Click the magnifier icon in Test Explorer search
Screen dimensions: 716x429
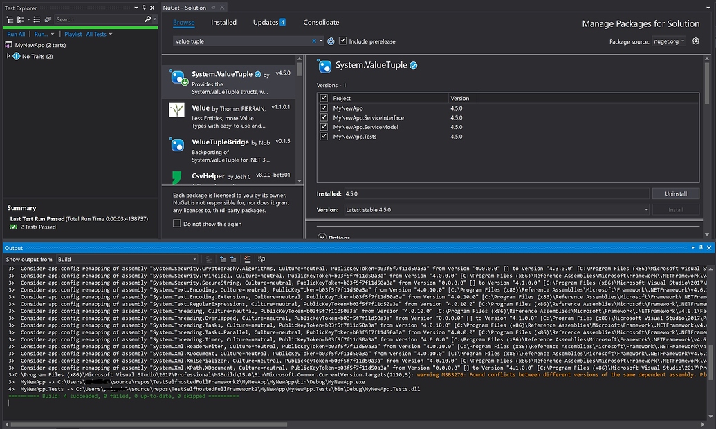147,19
